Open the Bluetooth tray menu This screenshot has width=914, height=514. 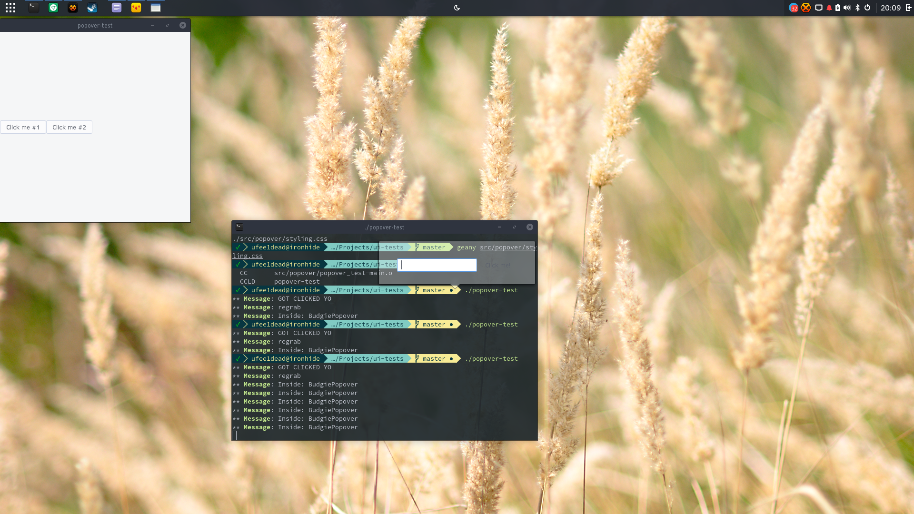(x=858, y=8)
